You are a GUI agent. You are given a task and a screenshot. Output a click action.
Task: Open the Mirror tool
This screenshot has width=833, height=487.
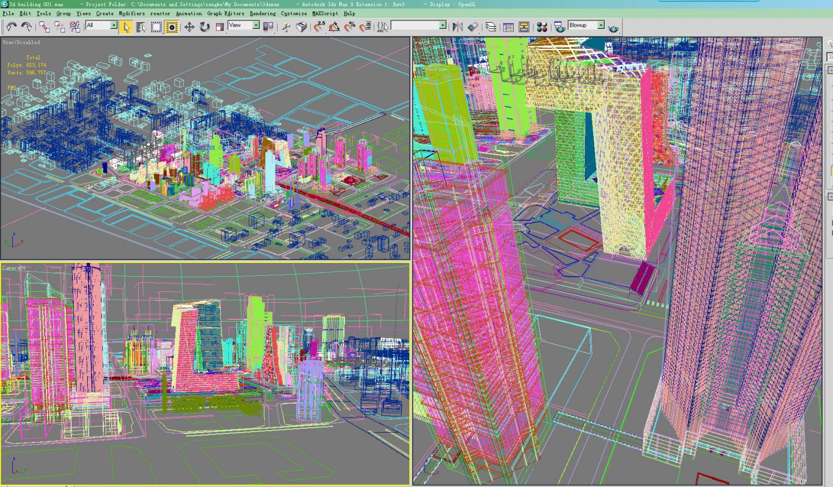point(457,25)
